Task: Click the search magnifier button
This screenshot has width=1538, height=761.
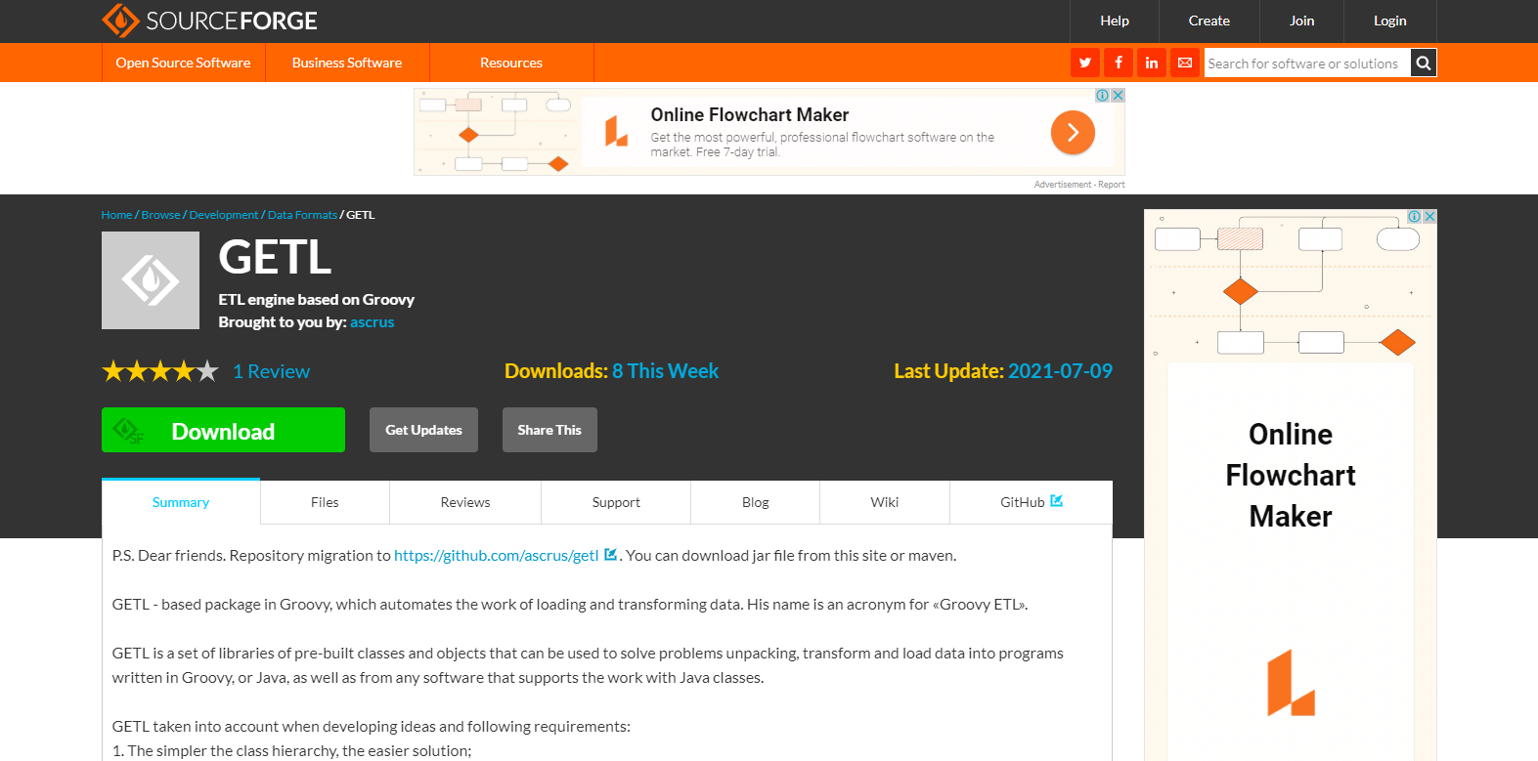Action: (x=1424, y=63)
